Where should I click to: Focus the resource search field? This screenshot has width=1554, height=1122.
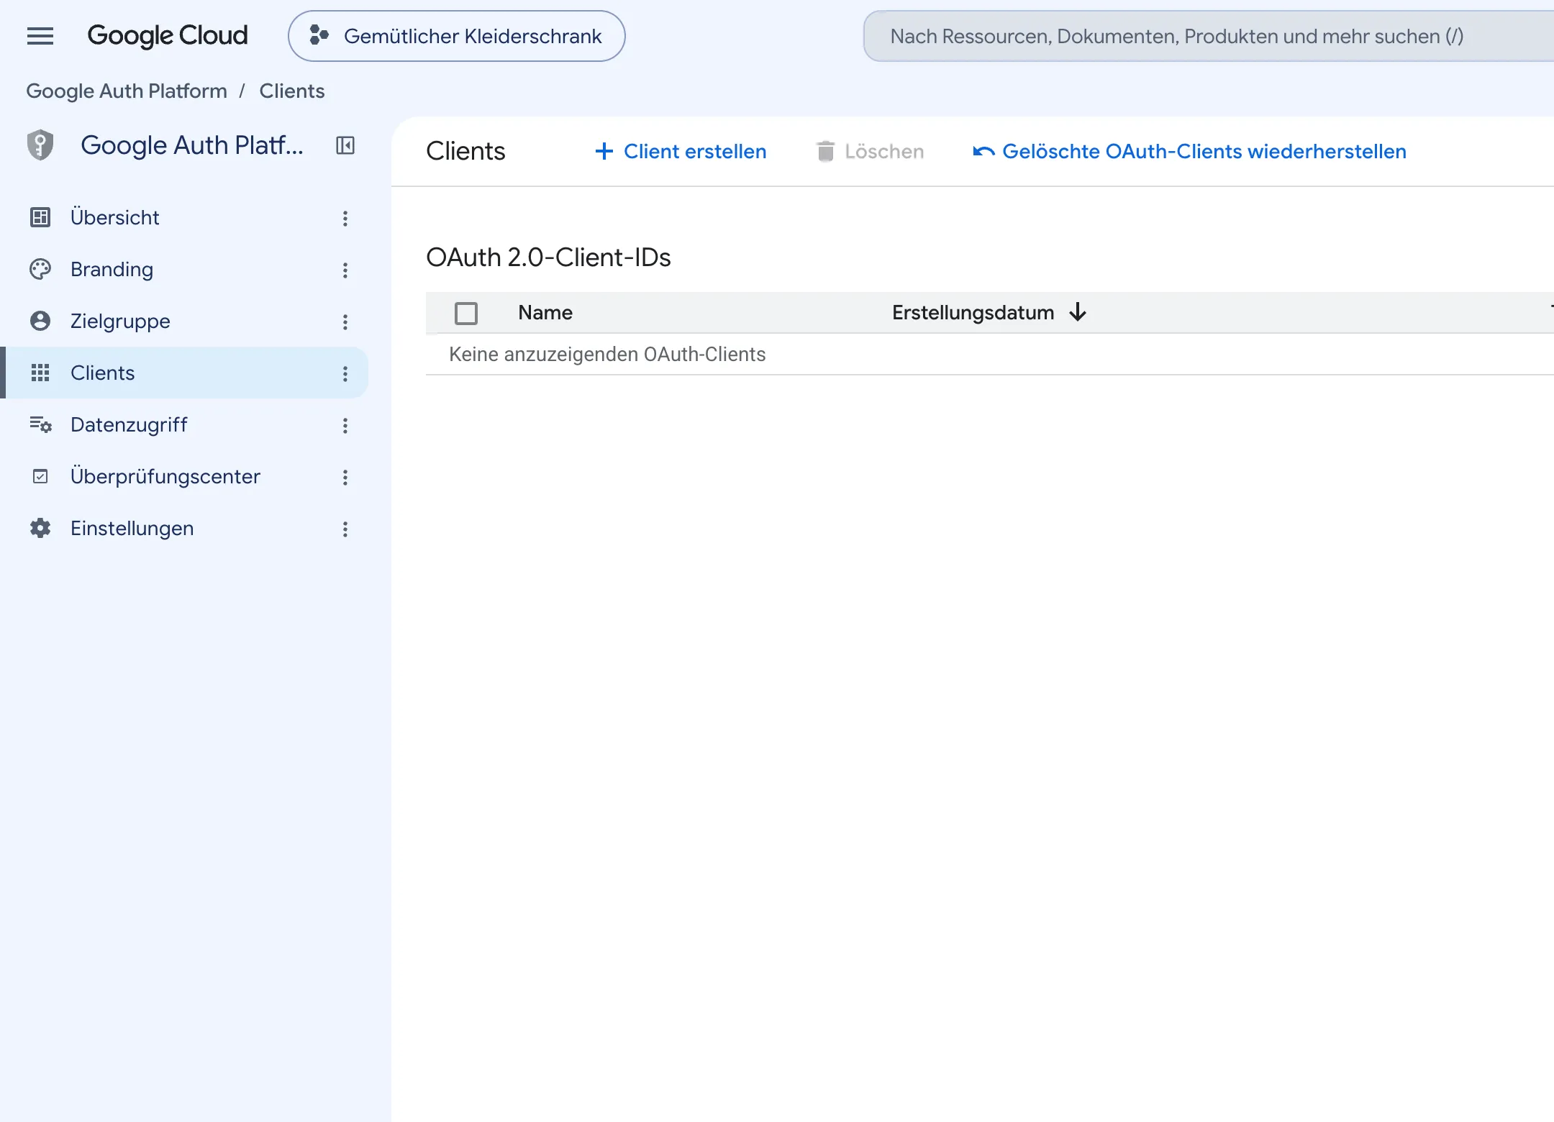pos(1209,36)
